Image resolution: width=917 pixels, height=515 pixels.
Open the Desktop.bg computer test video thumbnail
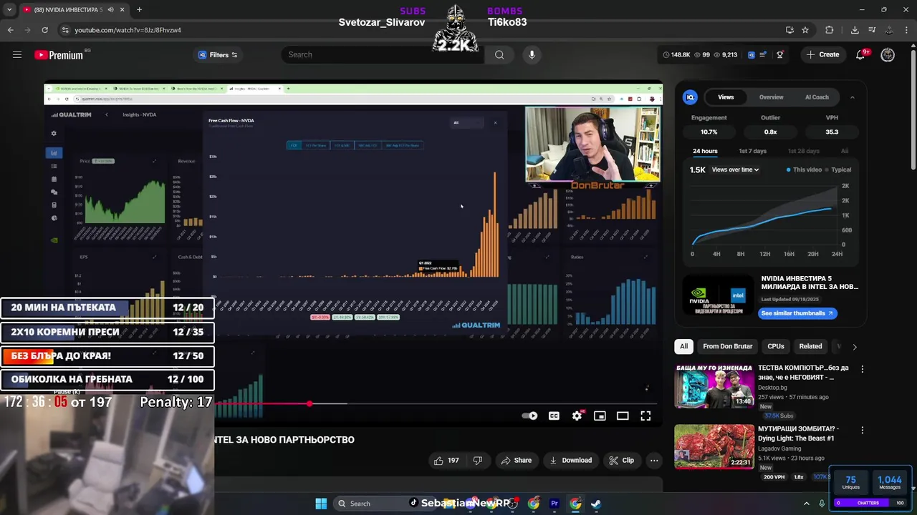(x=714, y=386)
